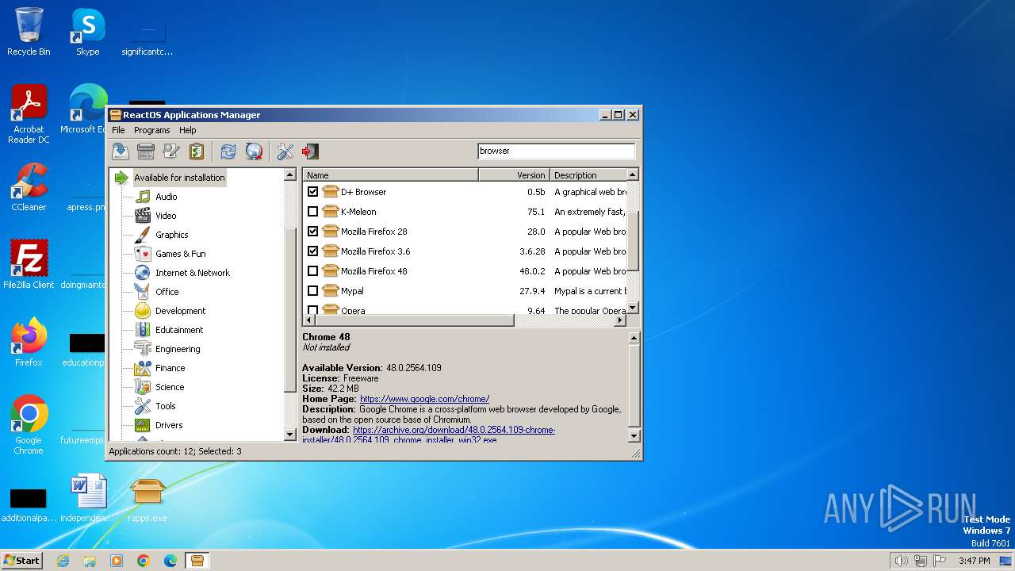The image size is (1015, 571).
Task: Tick the Mypal checkbox
Action: [312, 291]
